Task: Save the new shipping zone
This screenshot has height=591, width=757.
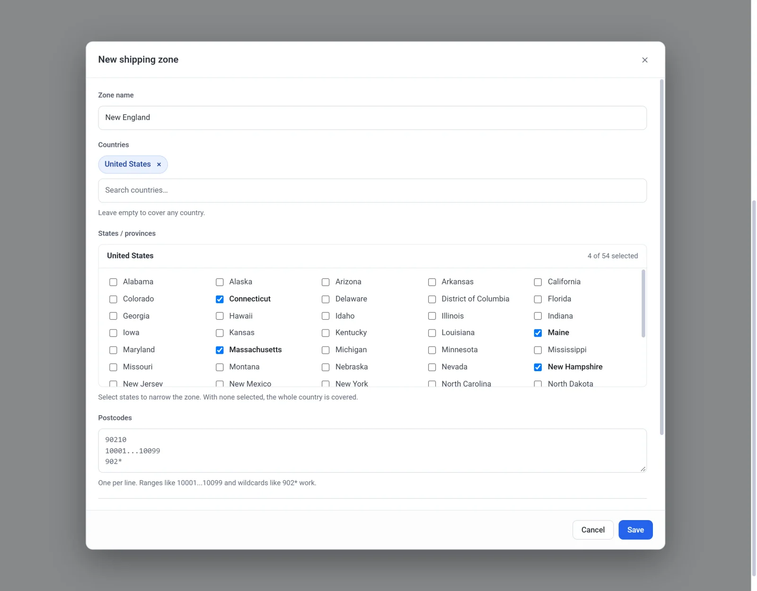Action: click(635, 530)
